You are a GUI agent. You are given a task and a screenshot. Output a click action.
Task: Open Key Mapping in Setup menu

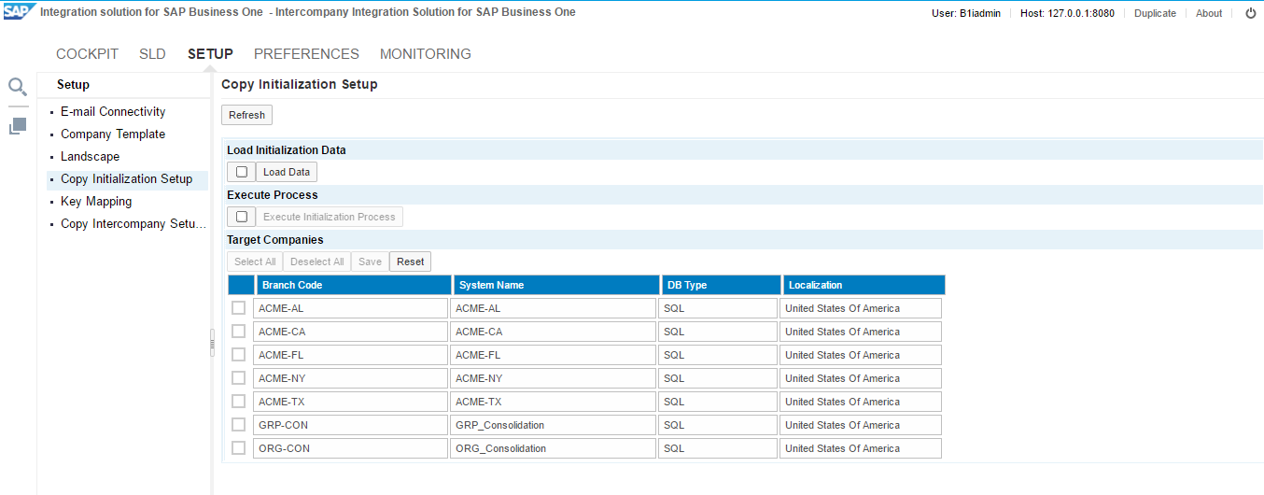click(x=96, y=202)
